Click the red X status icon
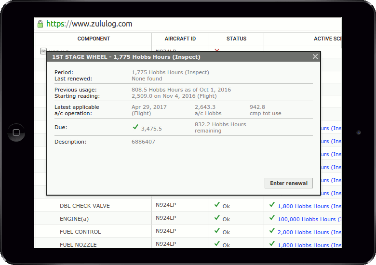 [217, 50]
